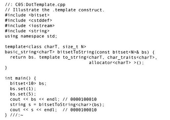Click the bitsetToString function name in signature
The height and width of the screenshot is (120, 170).
coord(76,52)
